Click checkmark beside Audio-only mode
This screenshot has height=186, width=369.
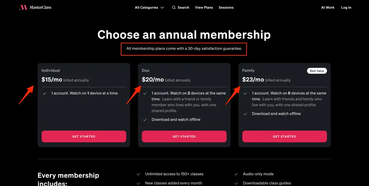click(x=236, y=174)
